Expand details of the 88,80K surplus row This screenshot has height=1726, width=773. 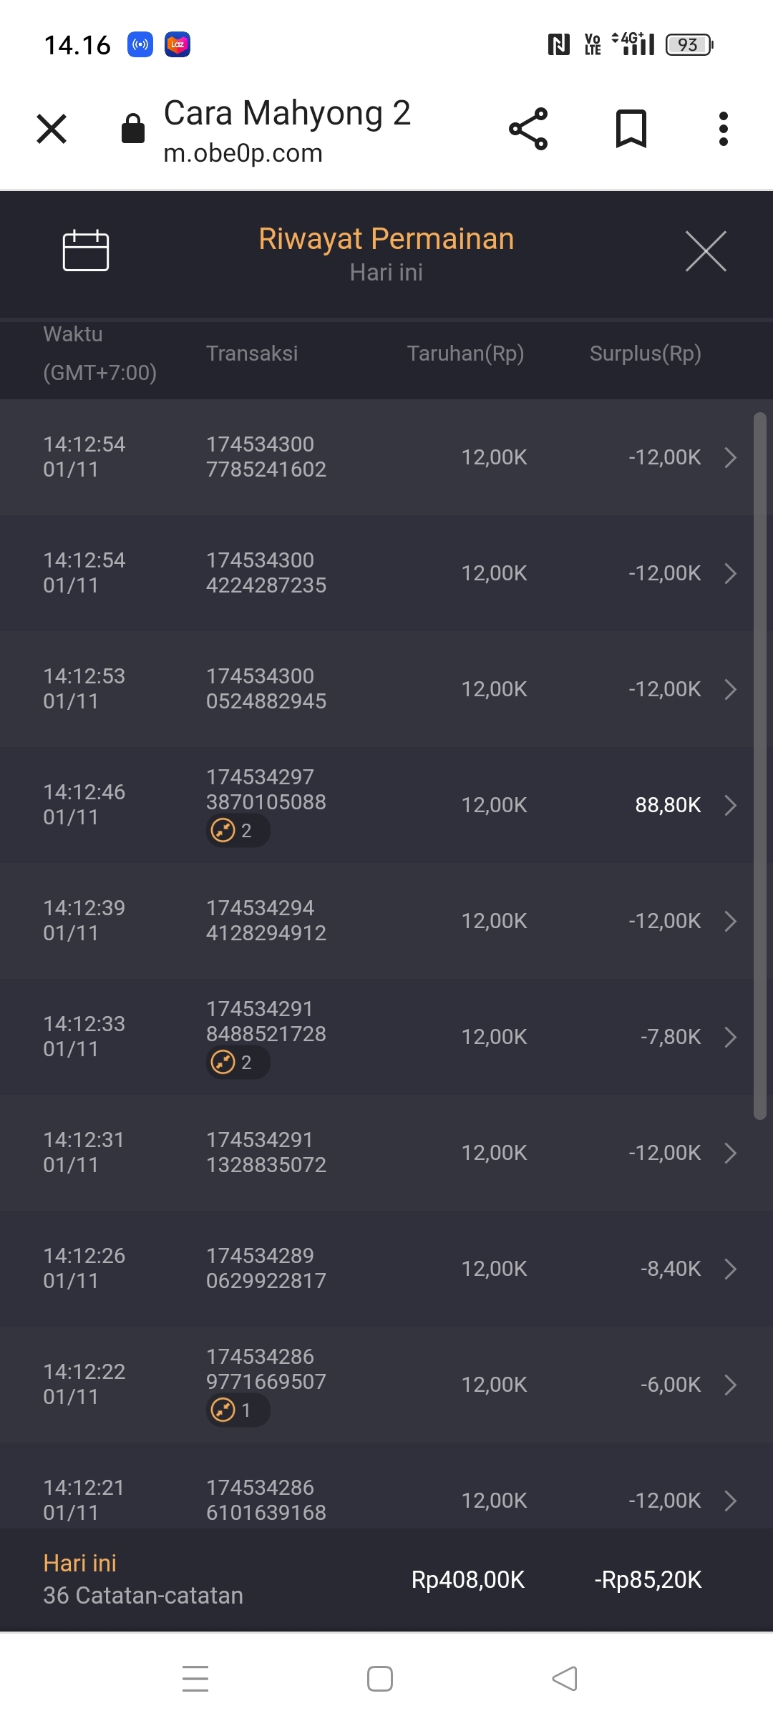pyautogui.click(x=730, y=805)
